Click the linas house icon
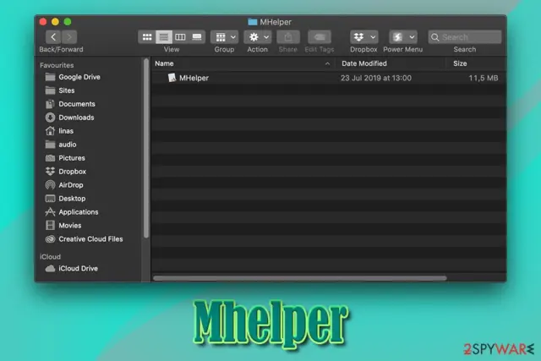Image resolution: width=541 pixels, height=361 pixels. 50,131
